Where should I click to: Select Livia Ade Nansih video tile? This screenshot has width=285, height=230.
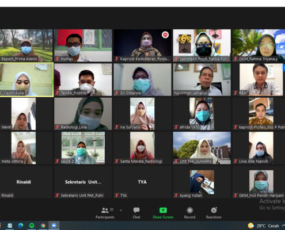tap(259, 148)
